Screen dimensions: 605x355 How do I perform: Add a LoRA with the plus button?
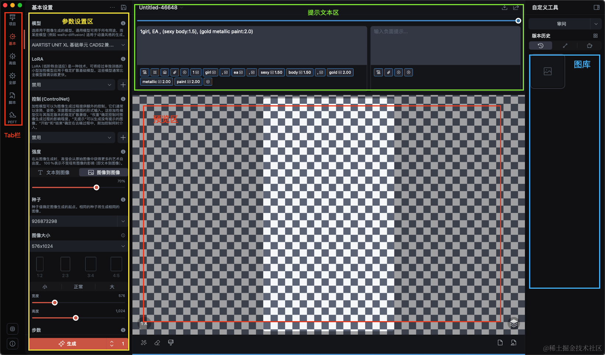123,85
